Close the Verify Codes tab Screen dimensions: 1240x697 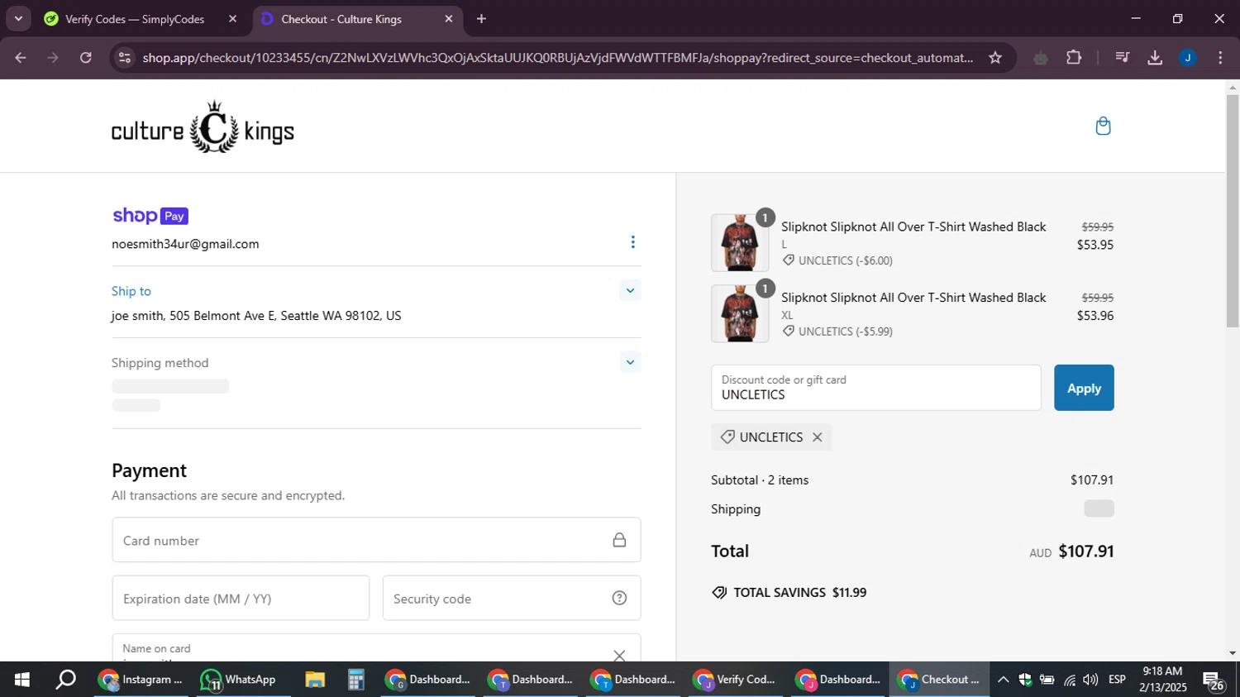232,19
